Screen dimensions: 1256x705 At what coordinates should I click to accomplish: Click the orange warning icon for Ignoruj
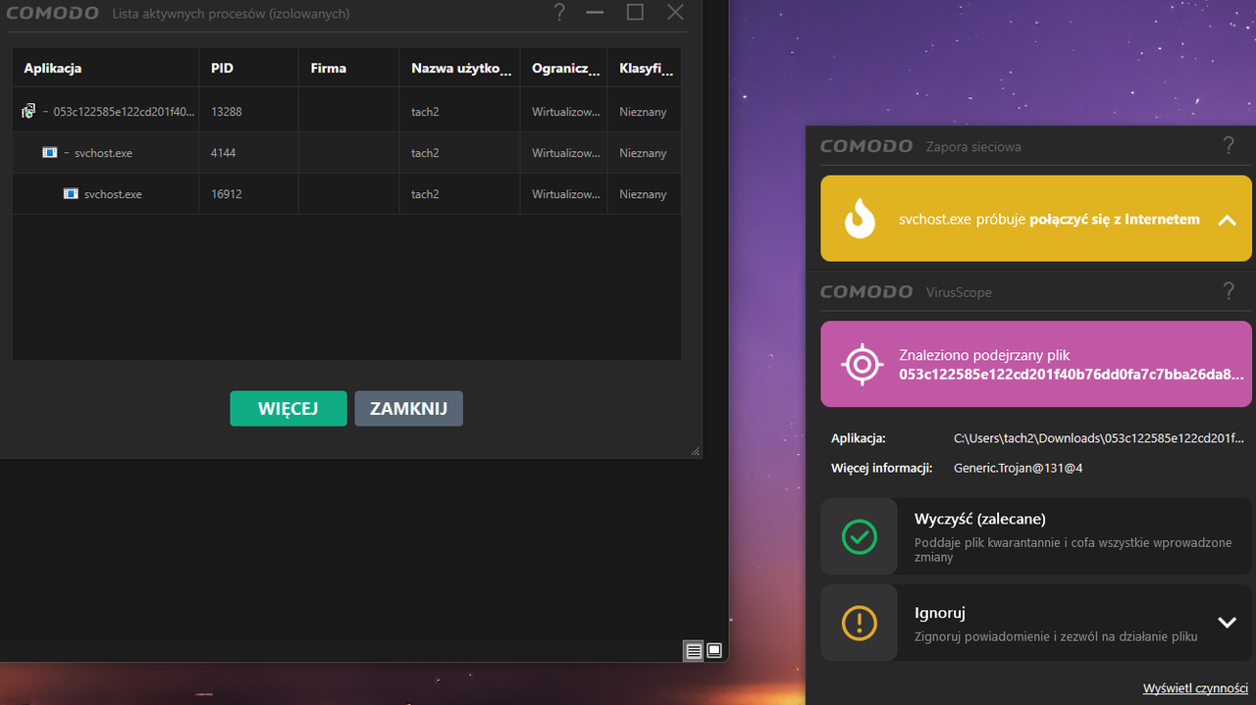(x=860, y=623)
